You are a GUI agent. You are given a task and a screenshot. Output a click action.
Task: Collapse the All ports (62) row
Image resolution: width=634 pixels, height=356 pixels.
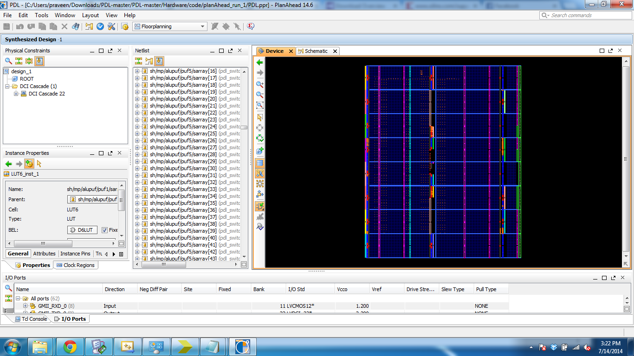tap(19, 299)
